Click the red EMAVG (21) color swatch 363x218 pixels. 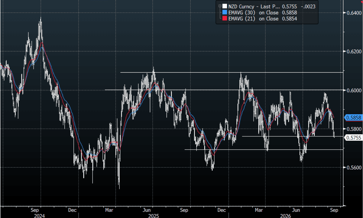pos(225,18)
